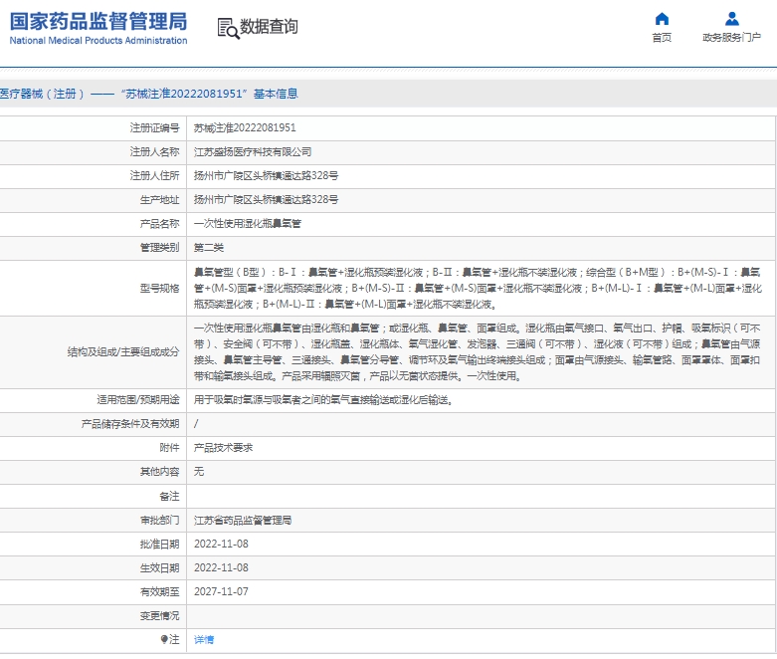
Task: Click the 批准日期 value 2022-11-08
Action: pos(221,544)
